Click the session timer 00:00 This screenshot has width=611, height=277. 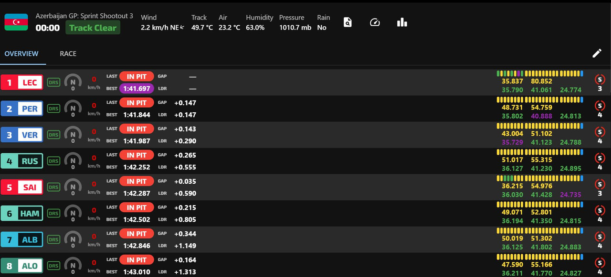pos(48,28)
